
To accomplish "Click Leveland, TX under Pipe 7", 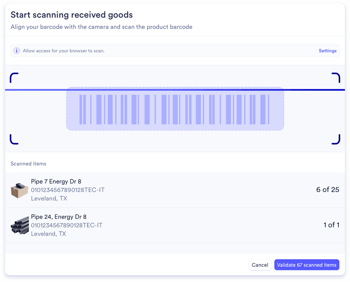I will (x=49, y=198).
